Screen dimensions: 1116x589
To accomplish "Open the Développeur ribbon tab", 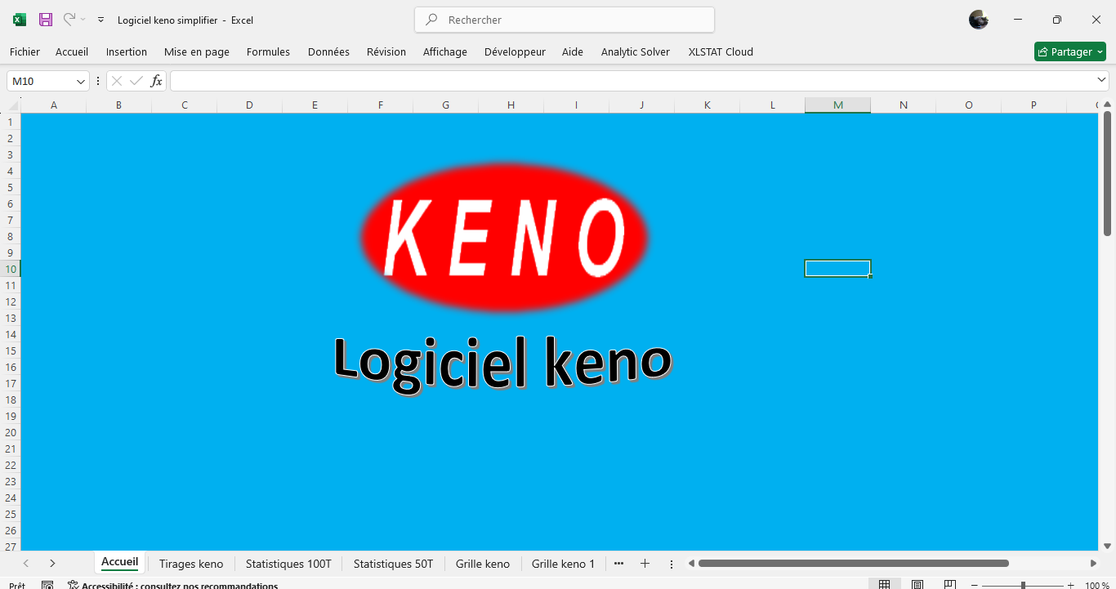I will click(x=515, y=51).
